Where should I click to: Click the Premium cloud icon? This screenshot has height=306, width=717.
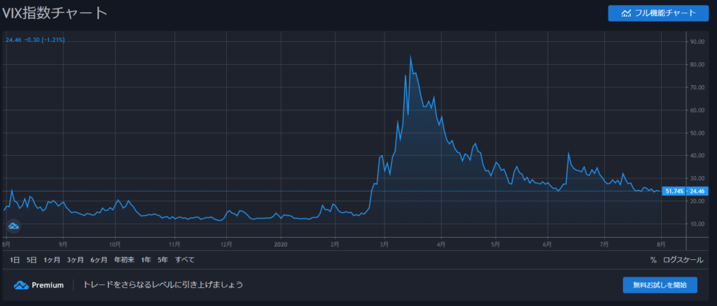pos(21,285)
